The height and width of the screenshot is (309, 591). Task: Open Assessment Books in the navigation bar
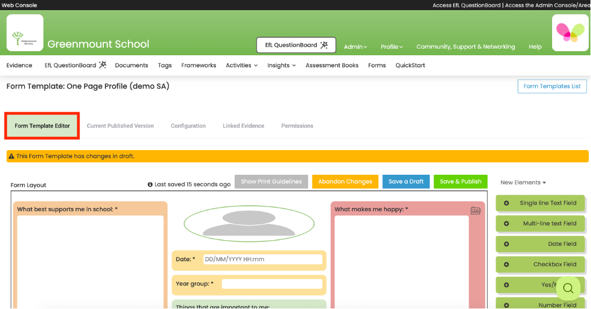332,65
